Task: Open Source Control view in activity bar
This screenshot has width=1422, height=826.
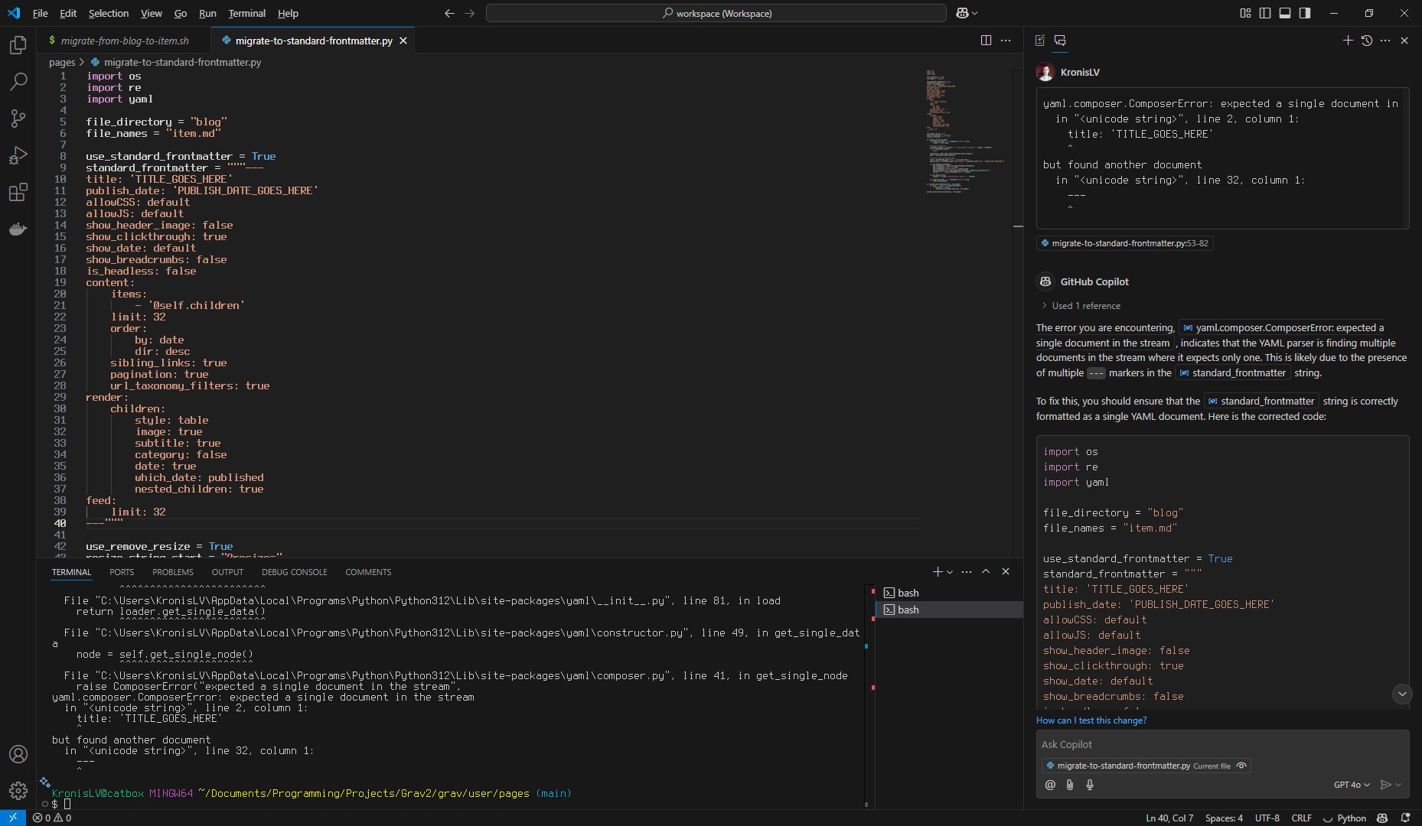Action: 18,118
